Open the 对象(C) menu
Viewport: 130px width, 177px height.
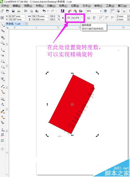tap(51, 6)
